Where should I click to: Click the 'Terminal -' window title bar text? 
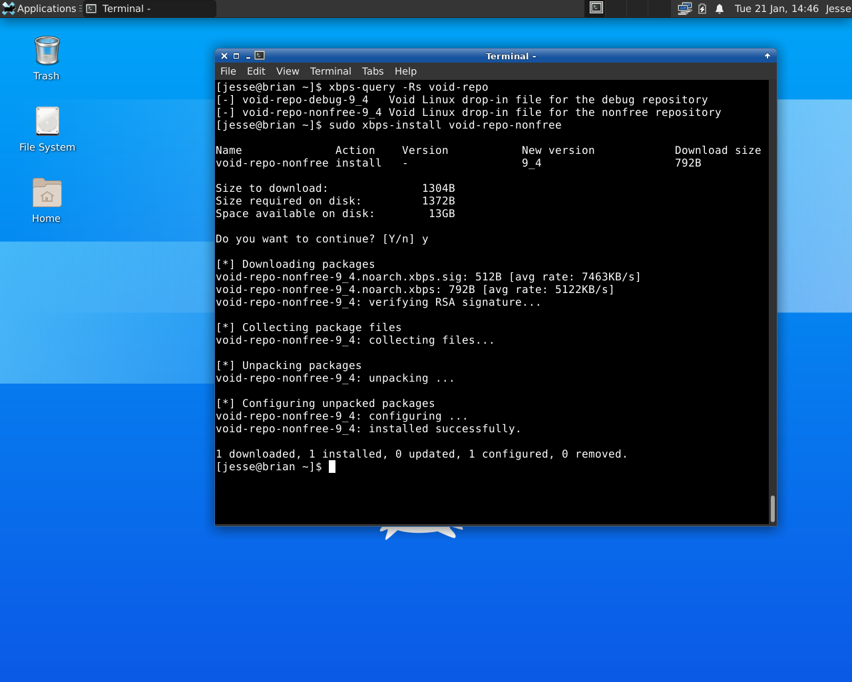[511, 56]
